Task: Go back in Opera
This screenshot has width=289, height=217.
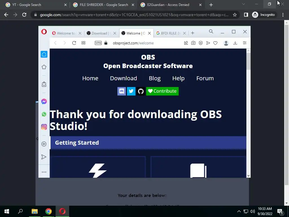Action: (x=55, y=43)
